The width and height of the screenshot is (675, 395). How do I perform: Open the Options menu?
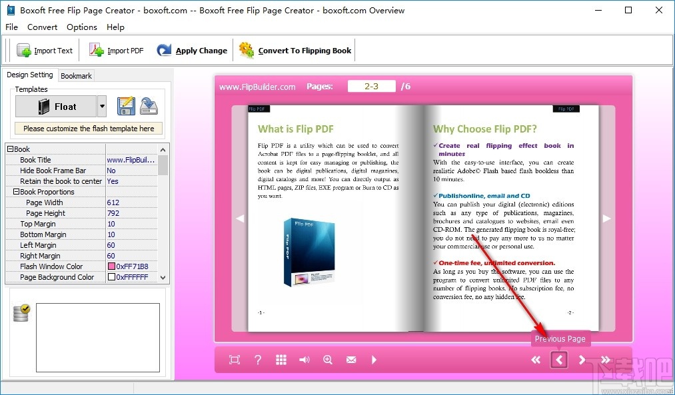click(x=81, y=27)
